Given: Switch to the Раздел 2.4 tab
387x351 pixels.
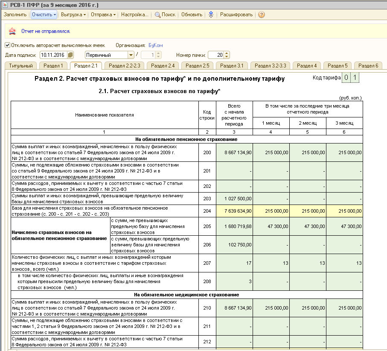Looking at the screenshot, I should pos(163,66).
